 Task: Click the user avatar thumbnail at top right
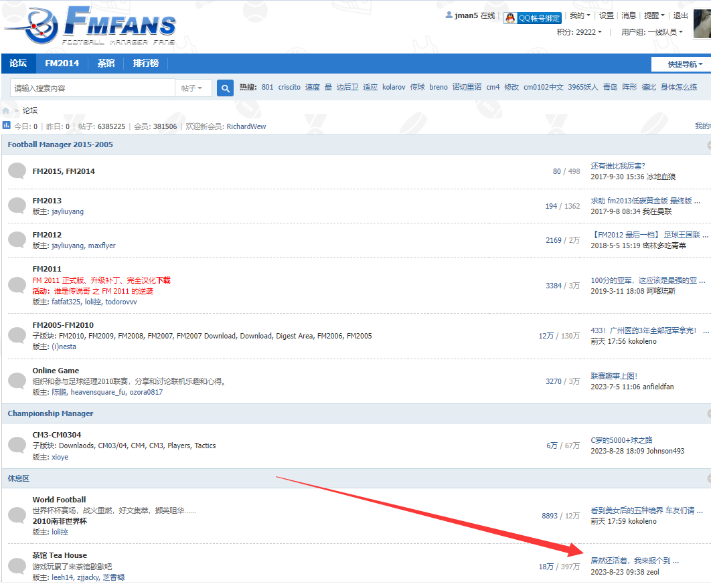coord(702,23)
